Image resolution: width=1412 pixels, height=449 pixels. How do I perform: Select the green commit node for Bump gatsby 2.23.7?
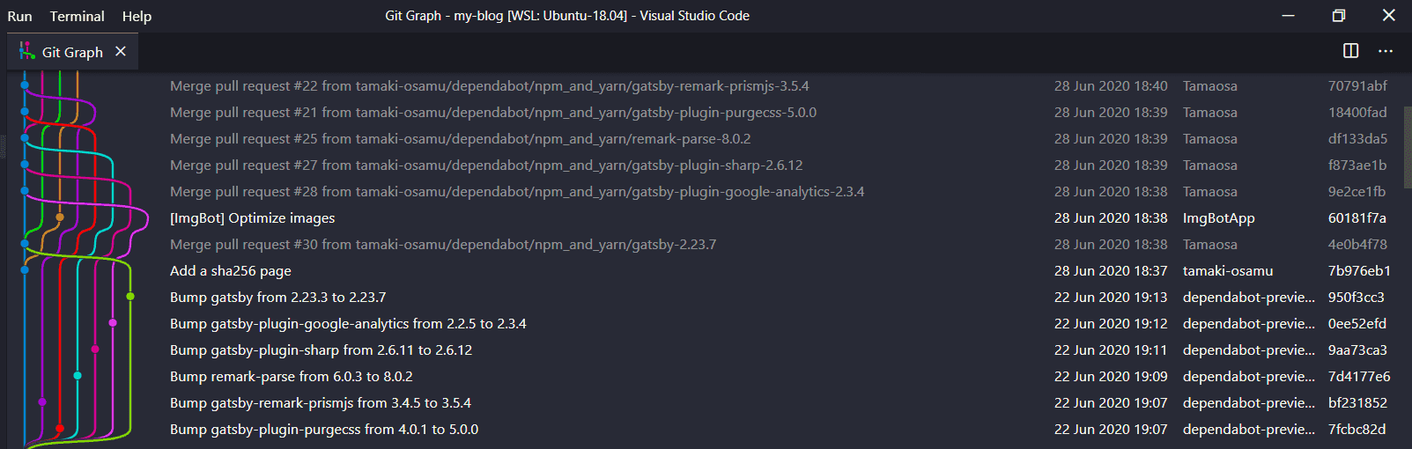130,297
